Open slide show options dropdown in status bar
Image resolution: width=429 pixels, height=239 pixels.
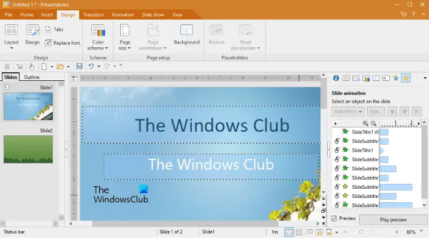(337, 232)
